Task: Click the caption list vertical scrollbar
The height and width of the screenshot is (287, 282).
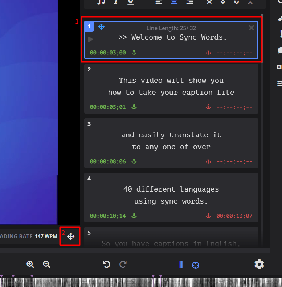Action: pyautogui.click(x=262, y=38)
